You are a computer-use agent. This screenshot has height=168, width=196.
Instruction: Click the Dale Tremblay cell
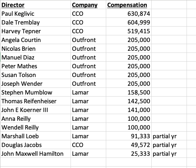coord(36,22)
